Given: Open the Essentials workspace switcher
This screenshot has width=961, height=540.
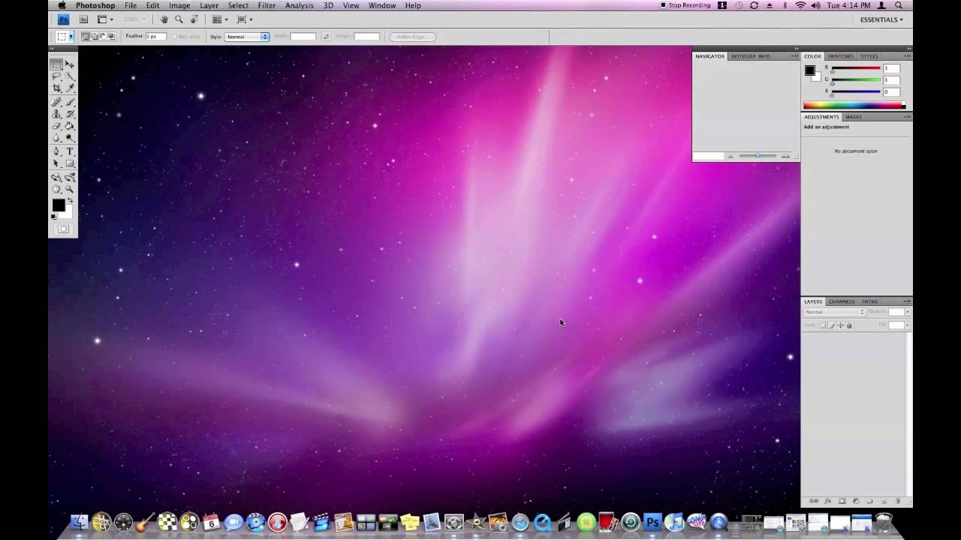Looking at the screenshot, I should pyautogui.click(x=881, y=19).
